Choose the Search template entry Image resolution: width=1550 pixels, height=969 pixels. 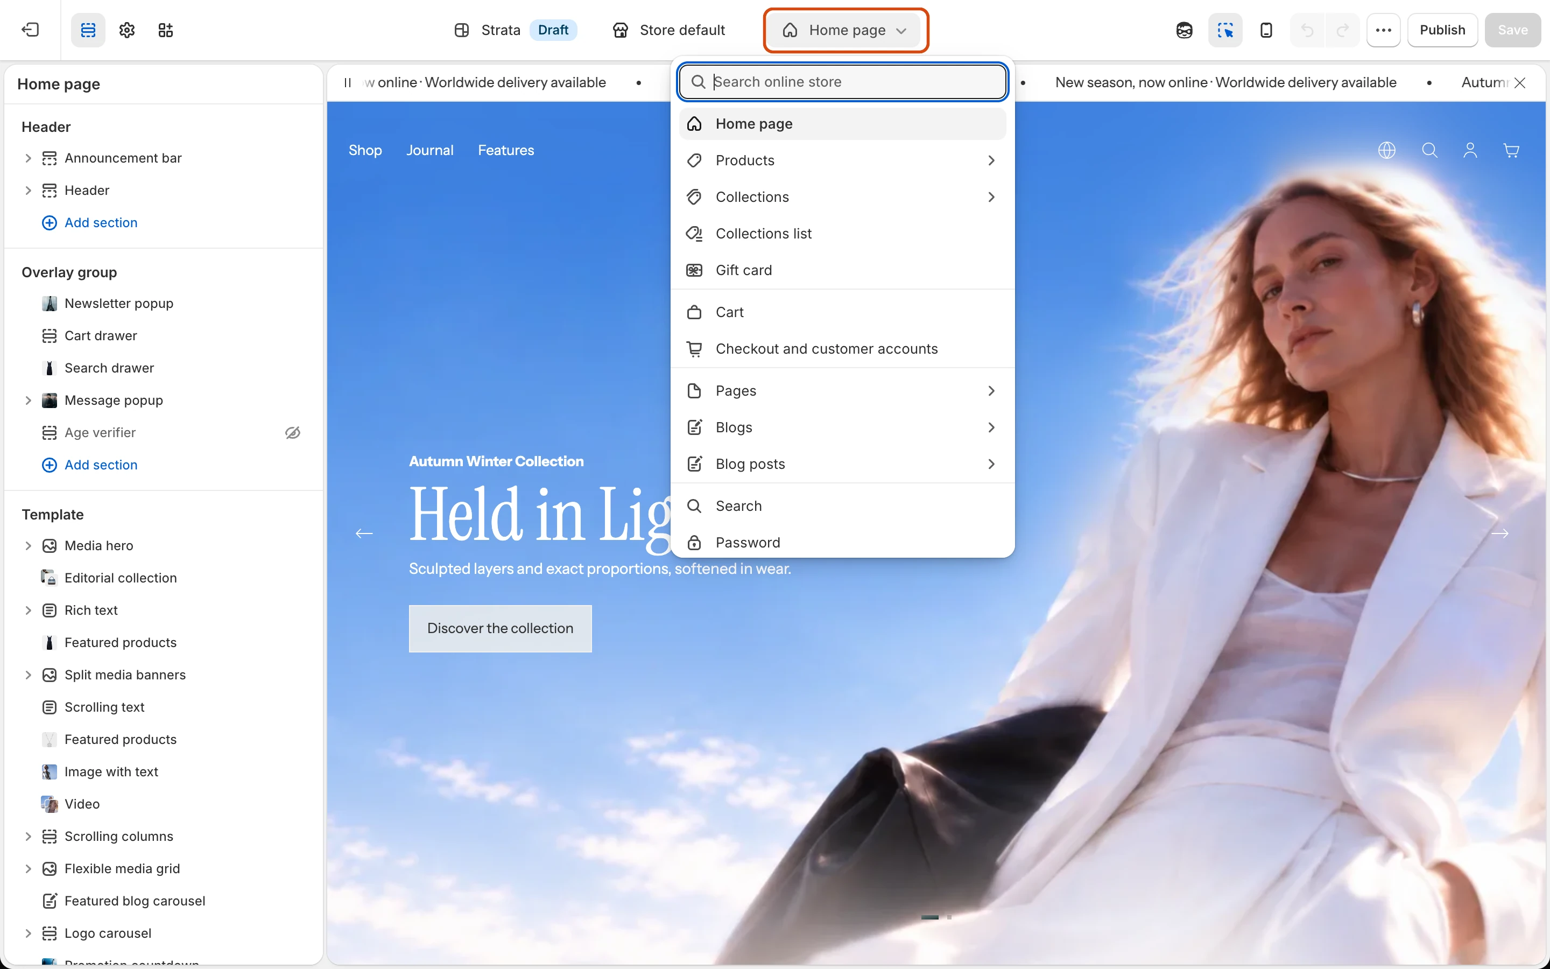843,505
